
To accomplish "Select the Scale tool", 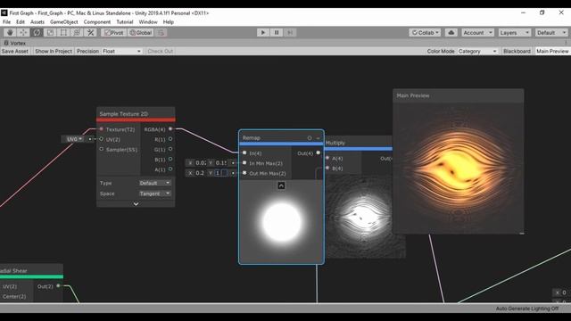I will pos(50,32).
